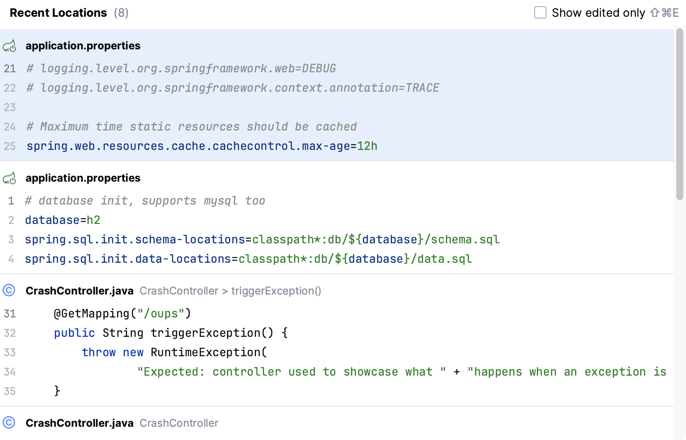
Task: Open the bottom CrashController.java entry without method breadcrumb
Action: (x=79, y=423)
